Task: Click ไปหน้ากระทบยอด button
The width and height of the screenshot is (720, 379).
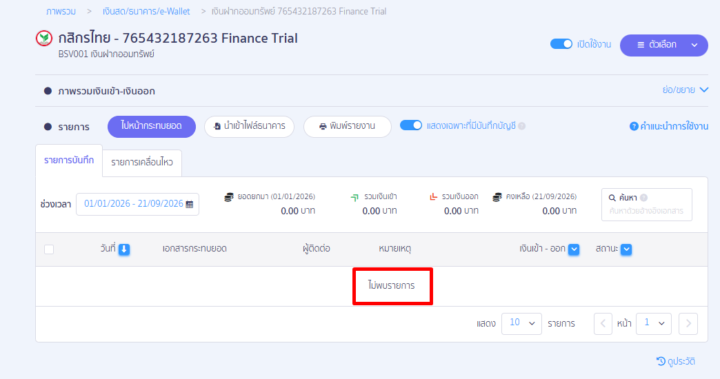Action: click(x=152, y=126)
